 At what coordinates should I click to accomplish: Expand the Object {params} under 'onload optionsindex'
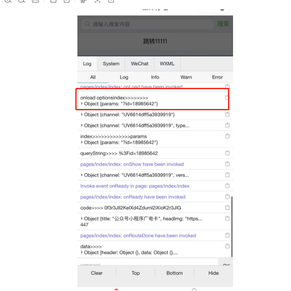pos(82,104)
